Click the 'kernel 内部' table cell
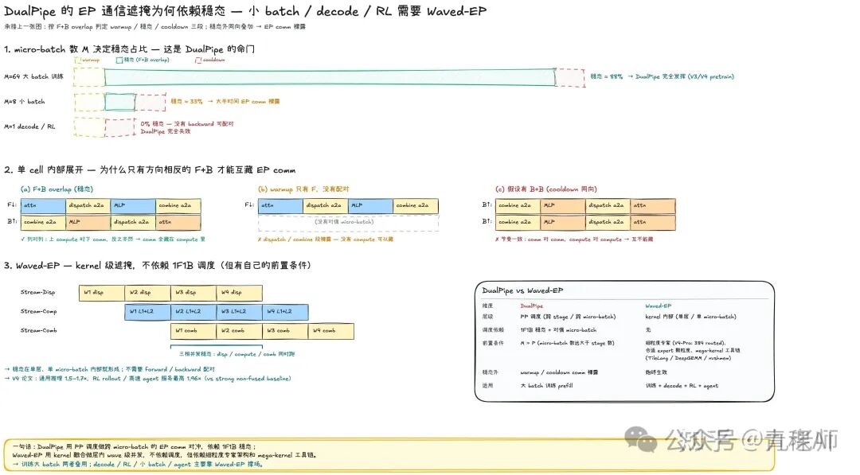The image size is (860, 475). [690, 317]
